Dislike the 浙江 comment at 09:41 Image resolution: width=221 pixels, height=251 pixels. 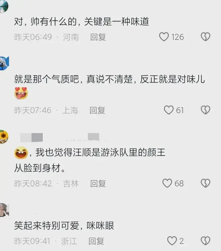coord(206,241)
